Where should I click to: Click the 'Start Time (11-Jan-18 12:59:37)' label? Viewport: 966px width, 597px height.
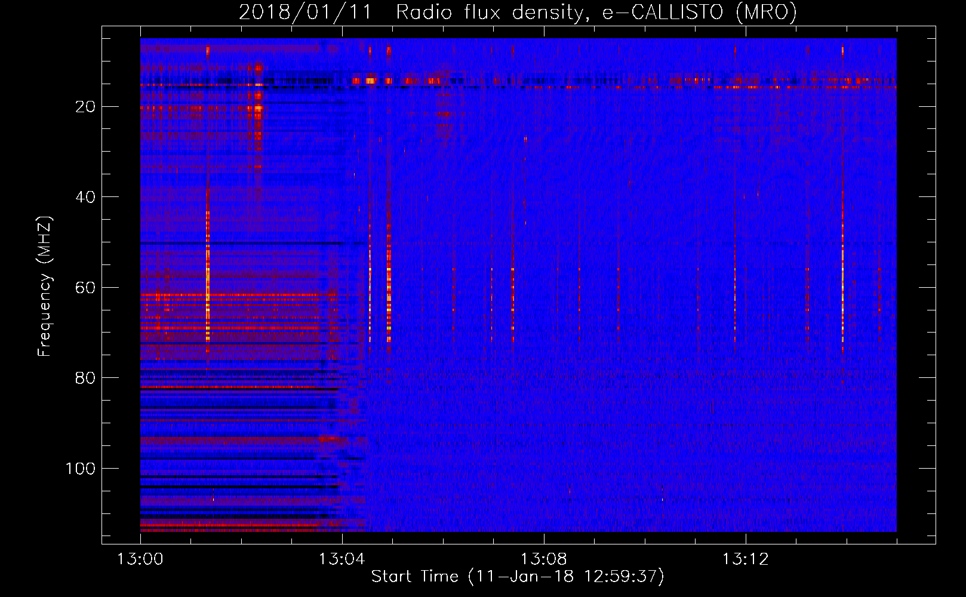pos(518,577)
